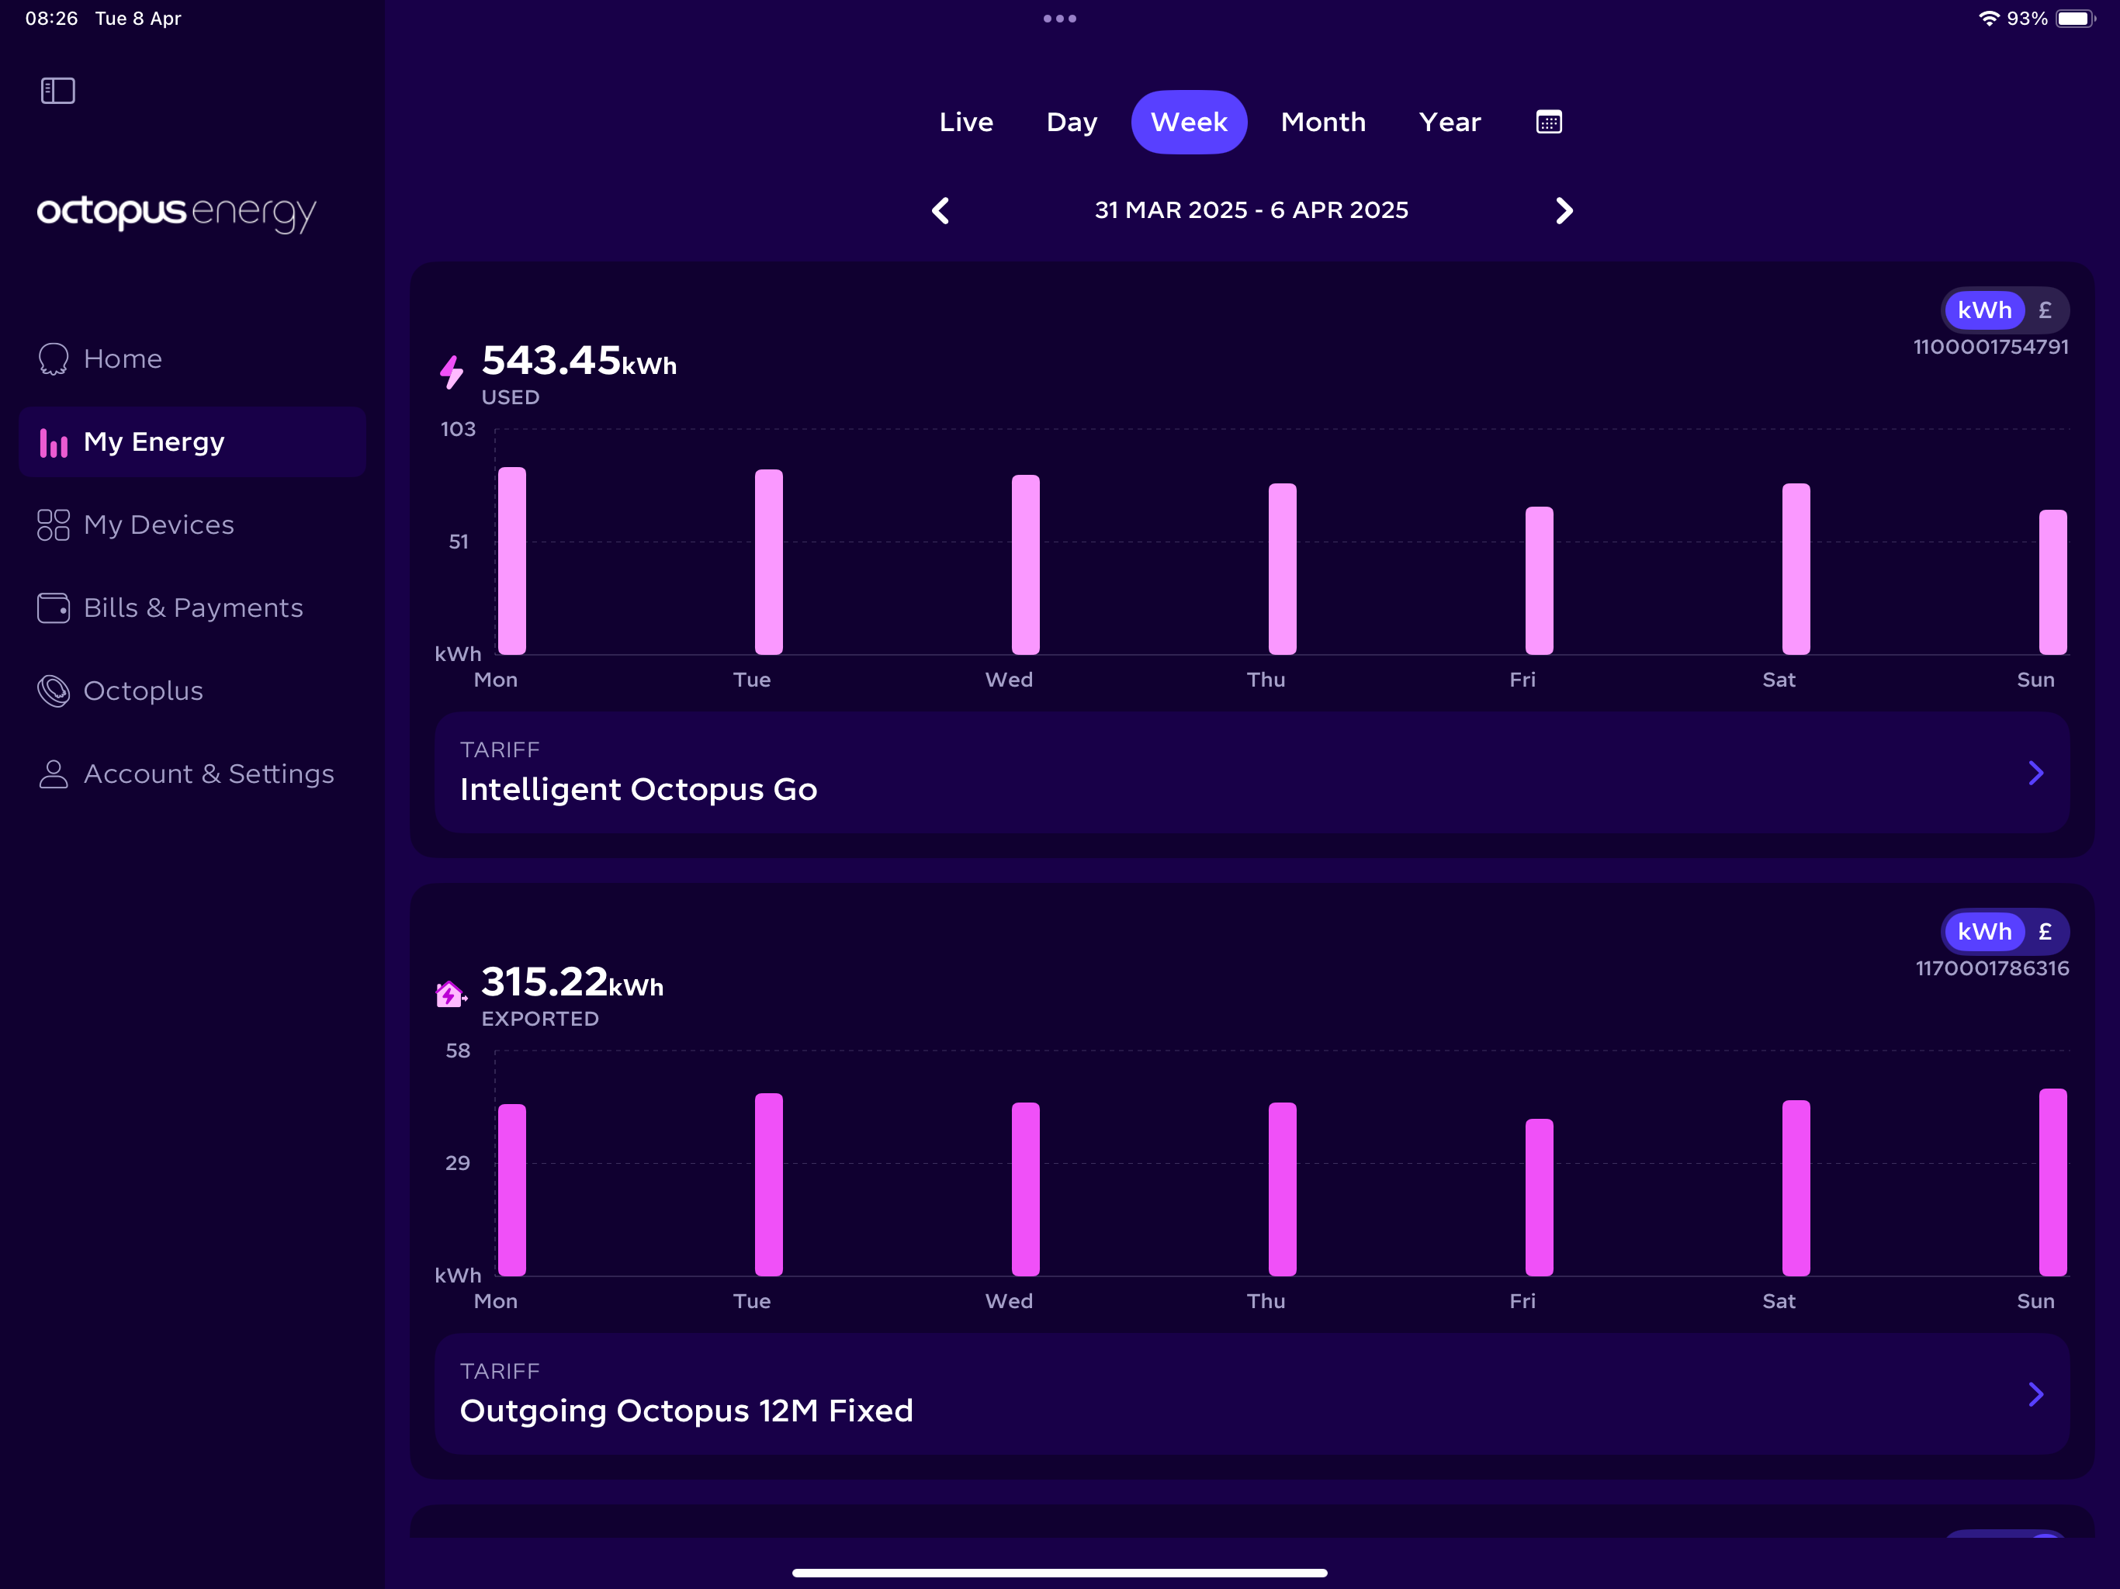Click the Home octopus icon
The width and height of the screenshot is (2120, 1589).
click(x=54, y=358)
